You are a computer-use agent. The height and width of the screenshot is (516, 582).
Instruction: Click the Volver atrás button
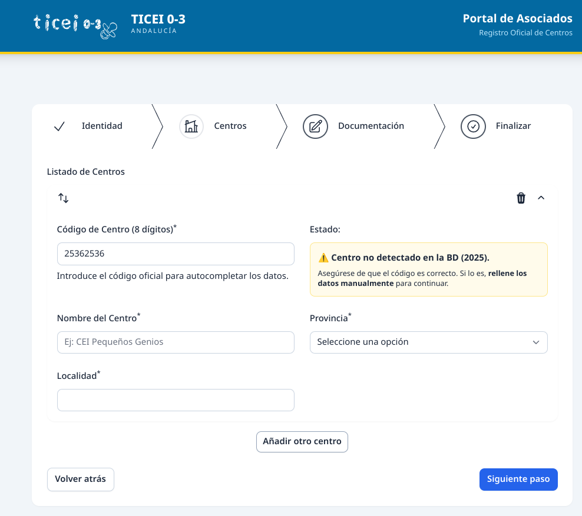(x=81, y=479)
